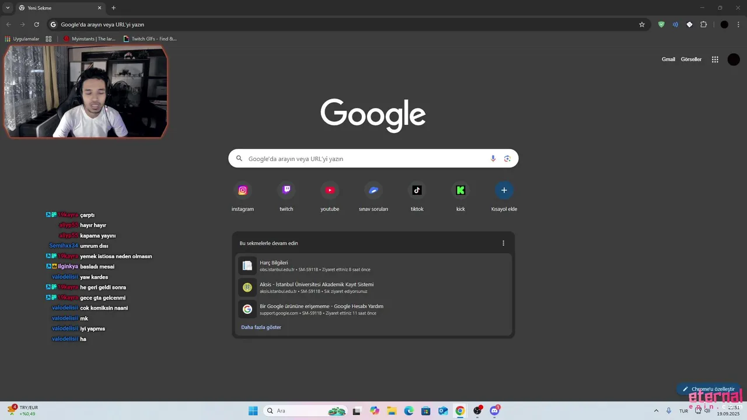747x420 pixels.
Task: Open Uygulamalar in the bookmarks bar
Action: coord(22,39)
